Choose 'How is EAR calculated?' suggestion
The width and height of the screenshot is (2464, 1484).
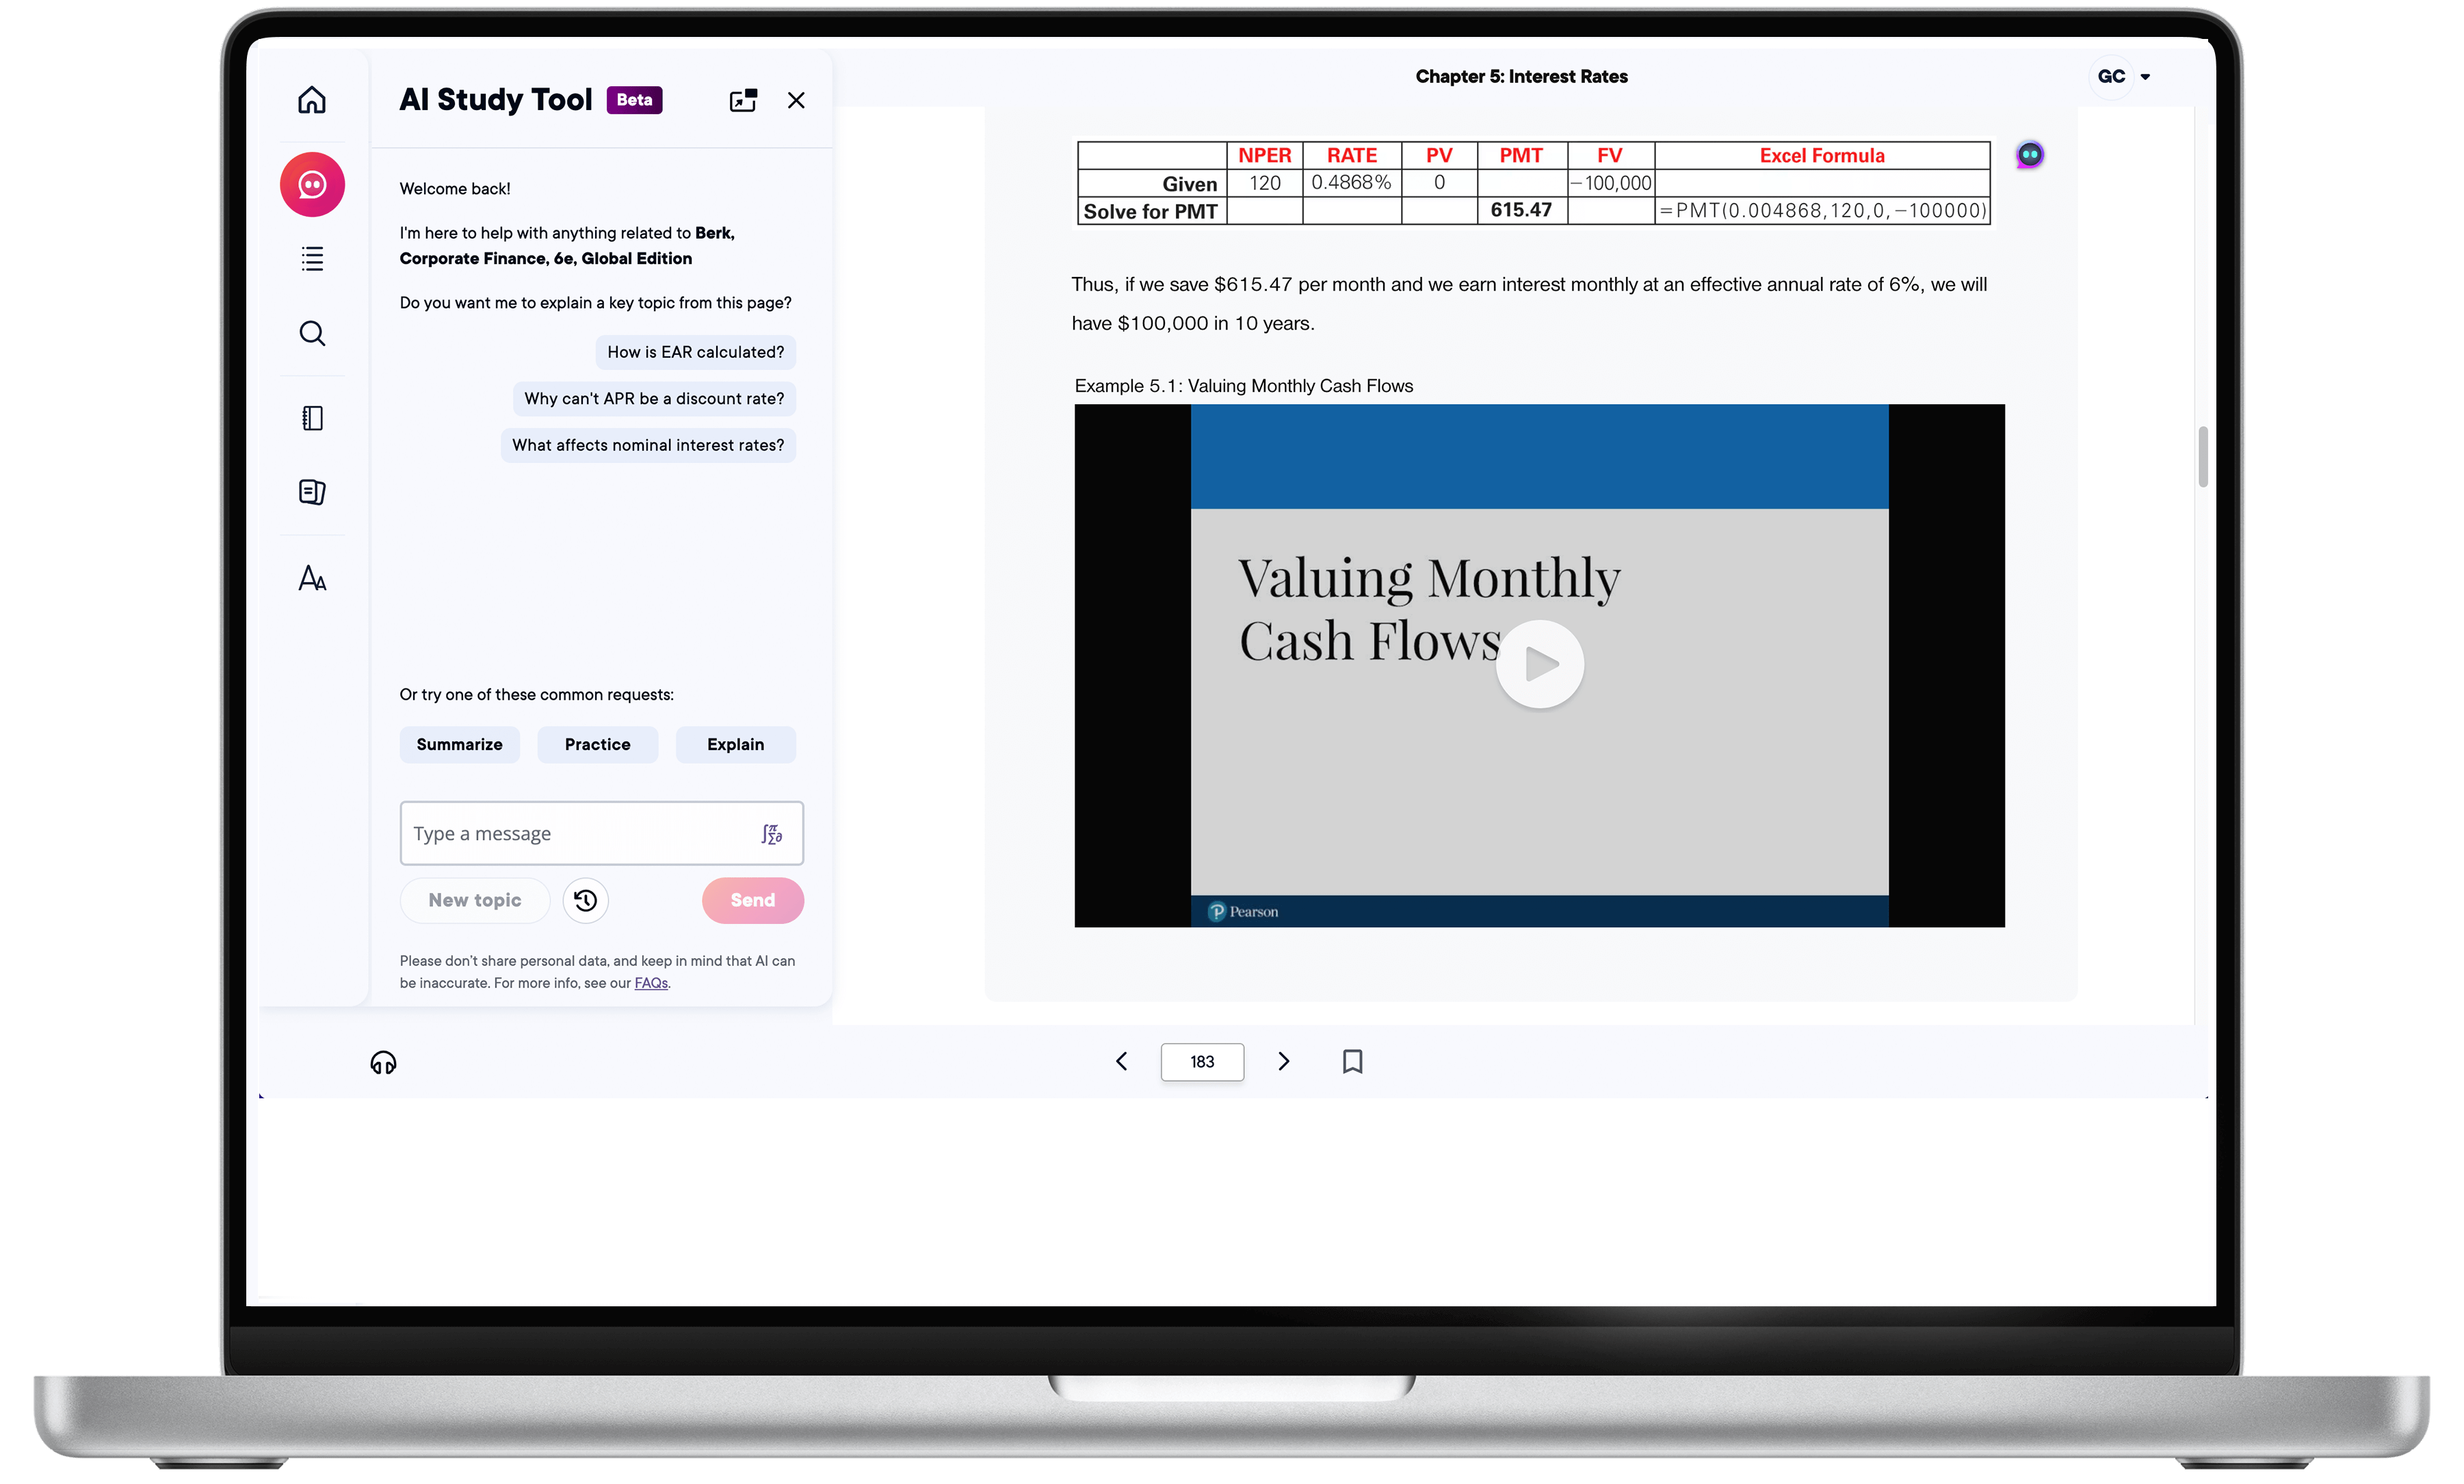pyautogui.click(x=695, y=352)
